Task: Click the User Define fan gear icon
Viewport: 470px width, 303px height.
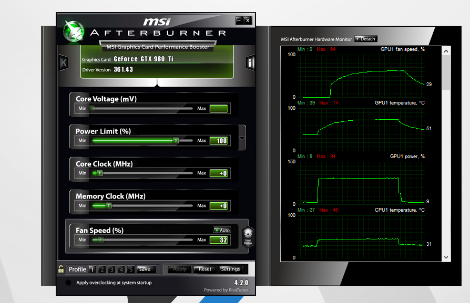Action: coord(248,236)
